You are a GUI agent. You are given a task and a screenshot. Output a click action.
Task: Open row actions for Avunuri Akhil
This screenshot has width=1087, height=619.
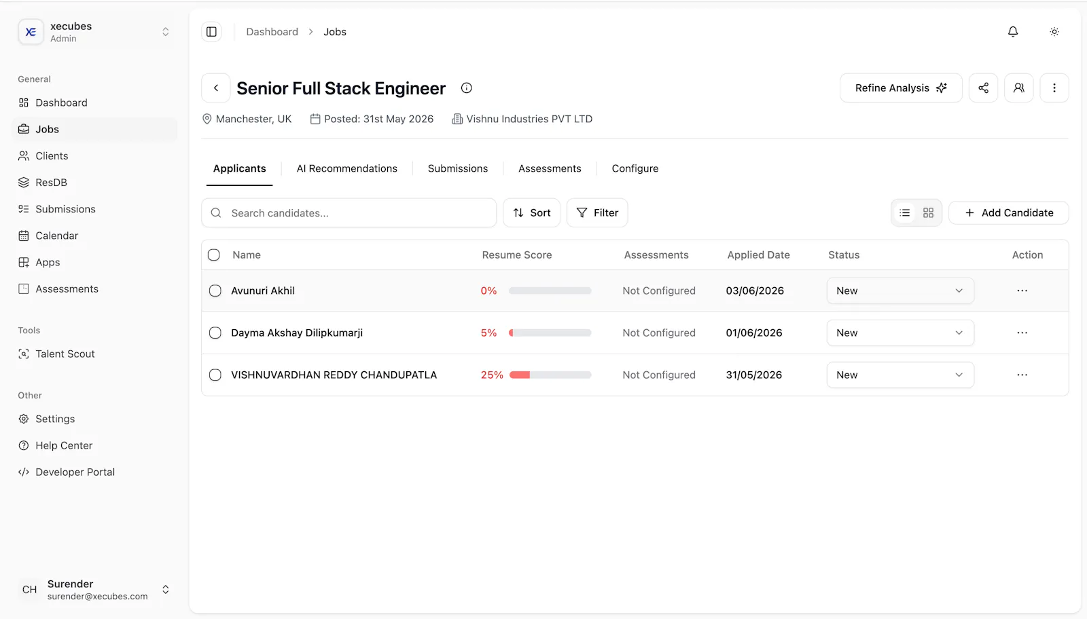(x=1022, y=290)
